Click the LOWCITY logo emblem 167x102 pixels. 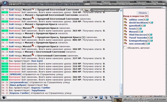point(5,3)
